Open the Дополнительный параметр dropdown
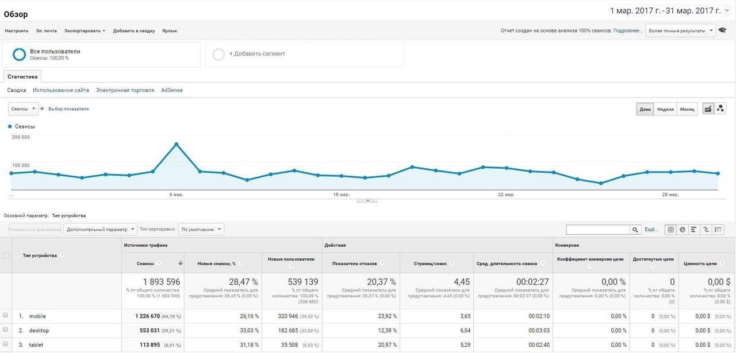The image size is (736, 353). [x=101, y=230]
